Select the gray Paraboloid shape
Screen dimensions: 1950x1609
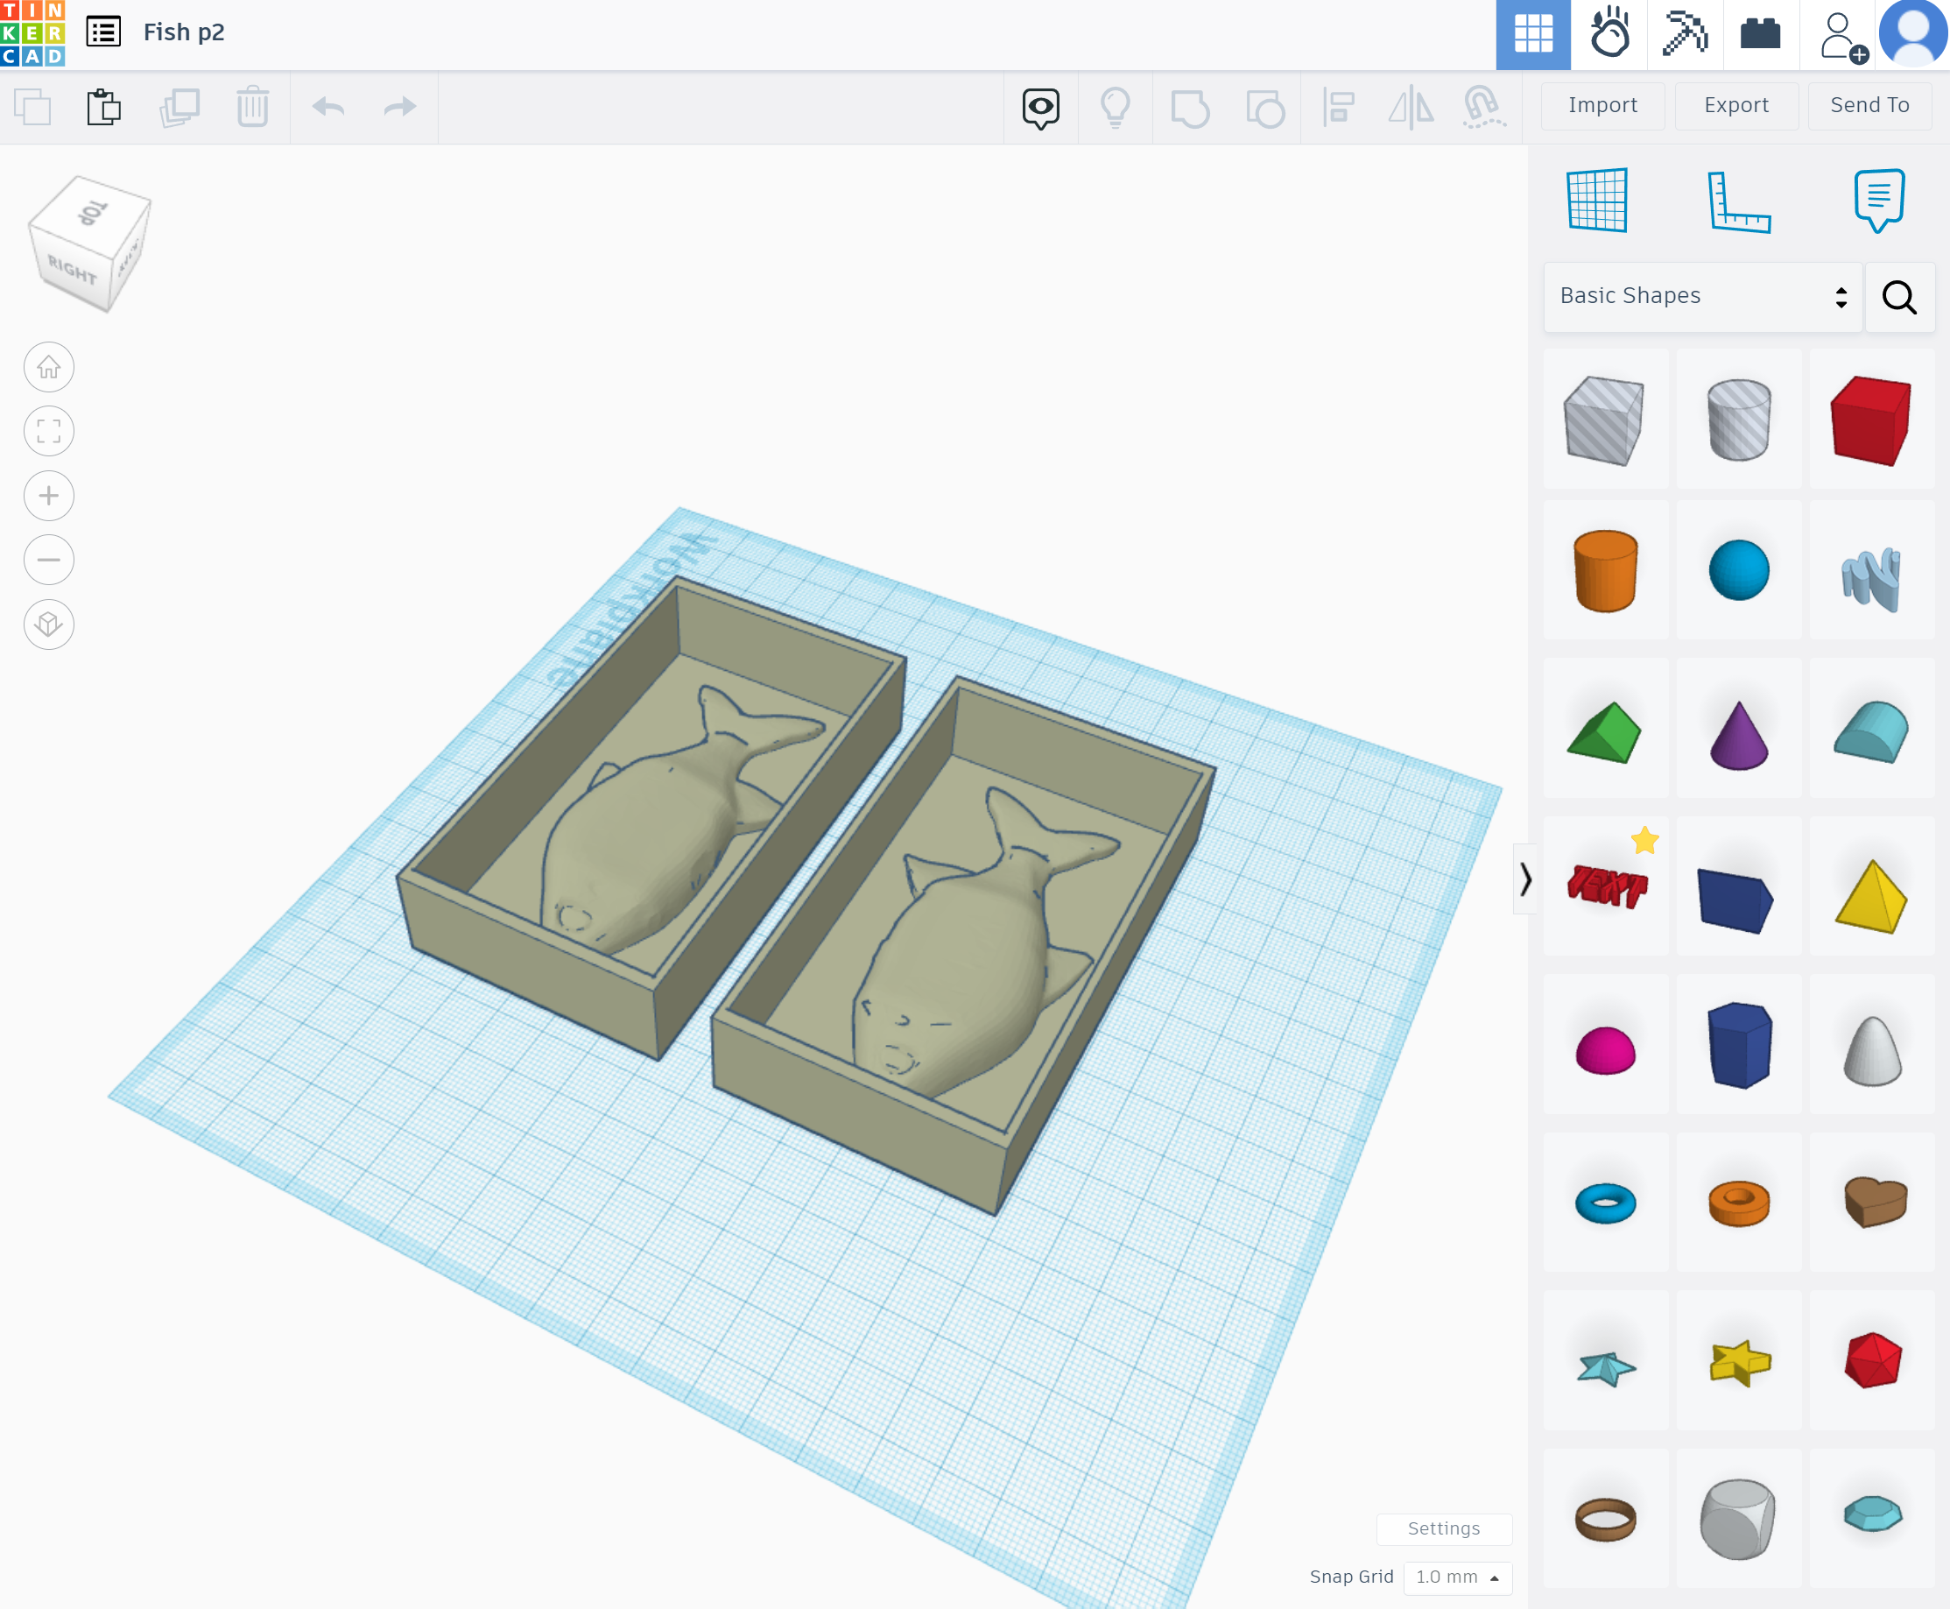1871,1046
